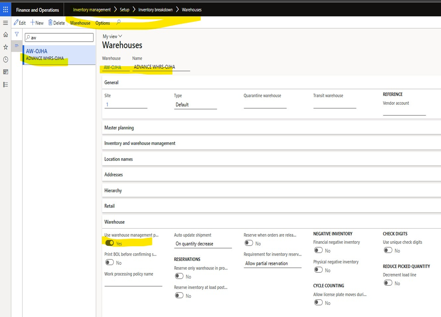
Task: Expand Location names fast tab
Action: pyautogui.click(x=271, y=159)
